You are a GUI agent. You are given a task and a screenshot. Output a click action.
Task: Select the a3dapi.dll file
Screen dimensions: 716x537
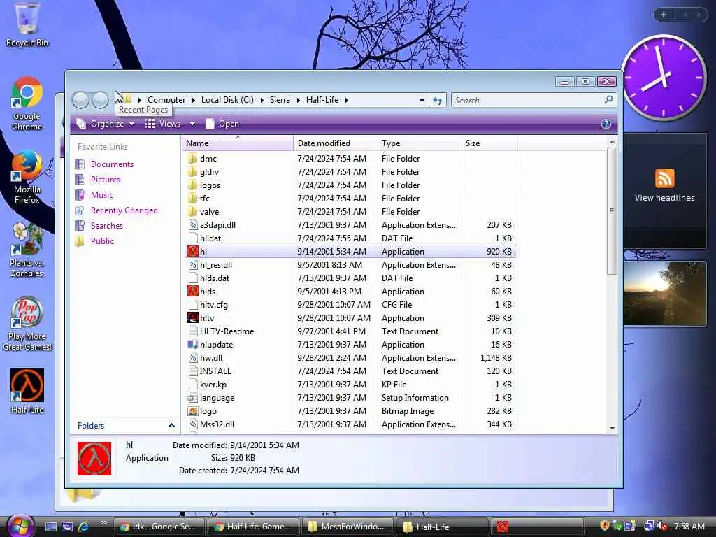click(351, 224)
